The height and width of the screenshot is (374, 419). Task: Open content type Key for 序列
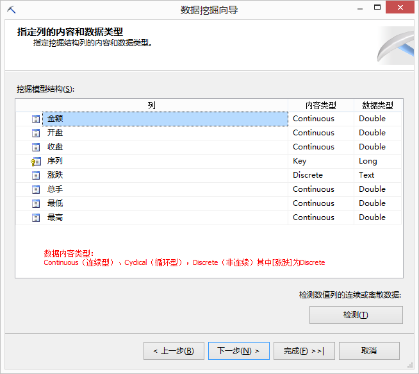point(321,161)
